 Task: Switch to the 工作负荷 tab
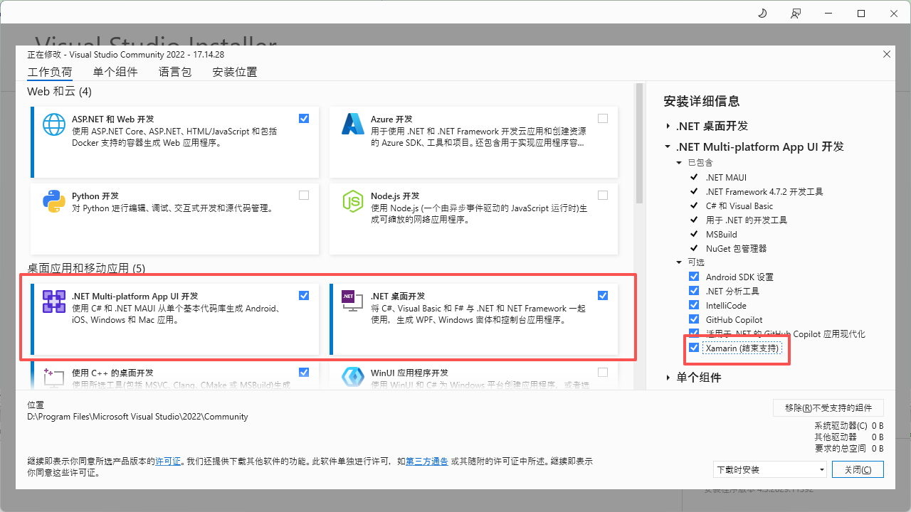(50, 72)
